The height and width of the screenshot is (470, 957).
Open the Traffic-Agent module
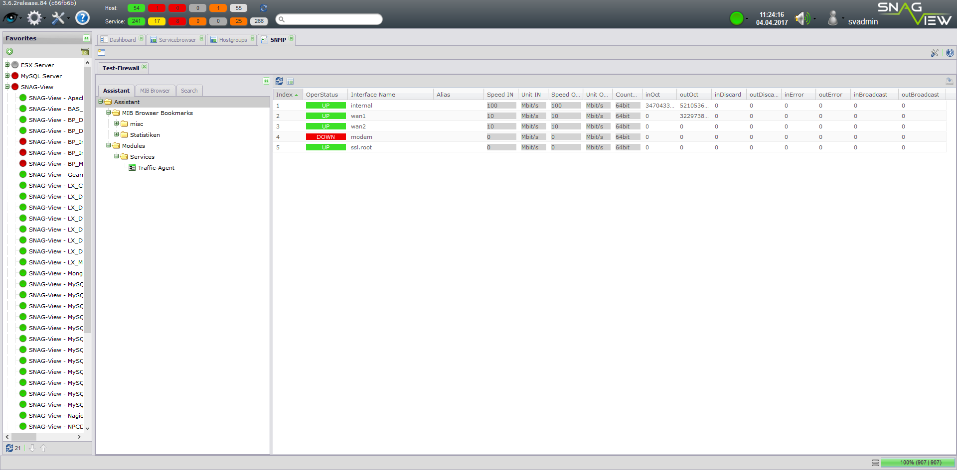[156, 168]
